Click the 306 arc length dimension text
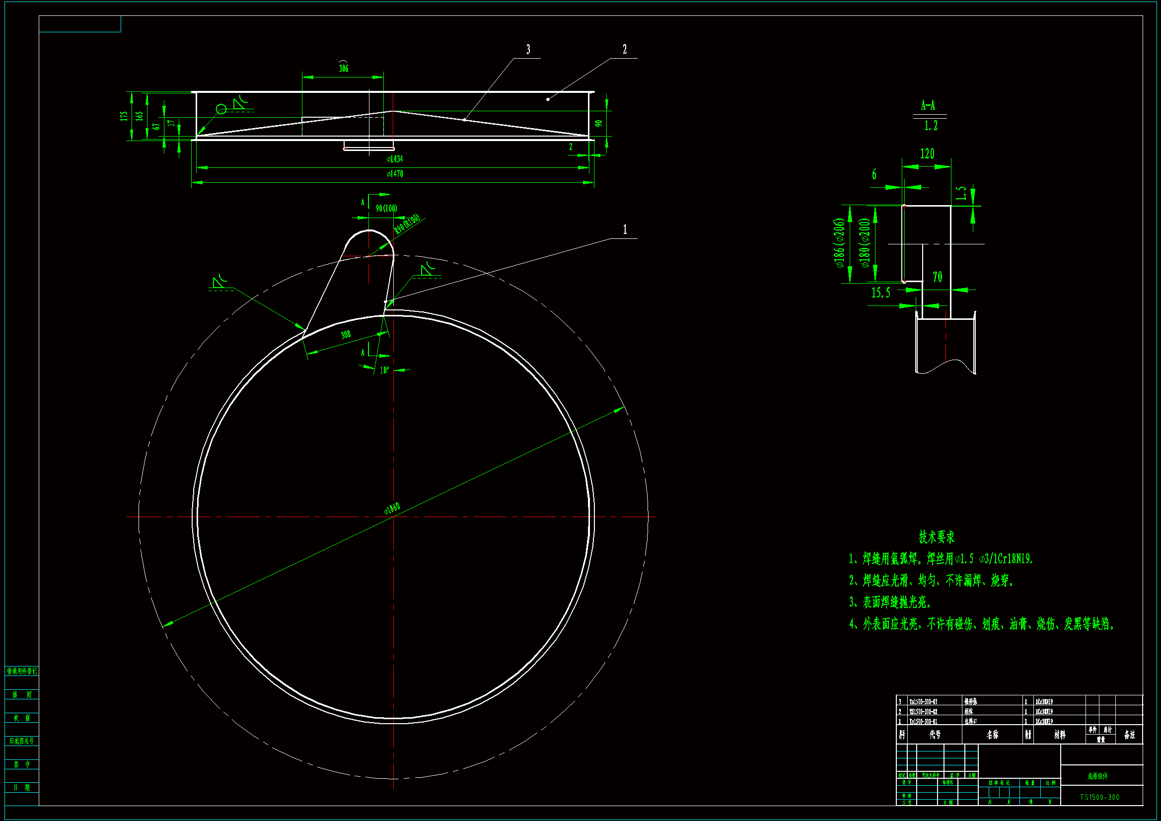This screenshot has height=821, width=1161. 343,68
